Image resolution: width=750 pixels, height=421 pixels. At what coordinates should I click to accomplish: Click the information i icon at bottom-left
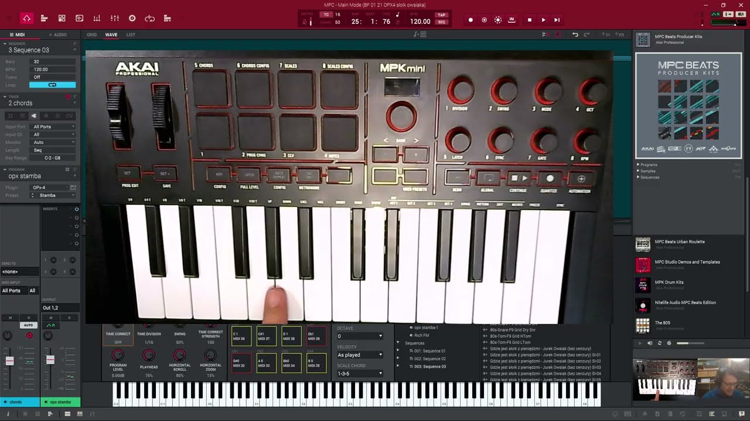[8, 414]
